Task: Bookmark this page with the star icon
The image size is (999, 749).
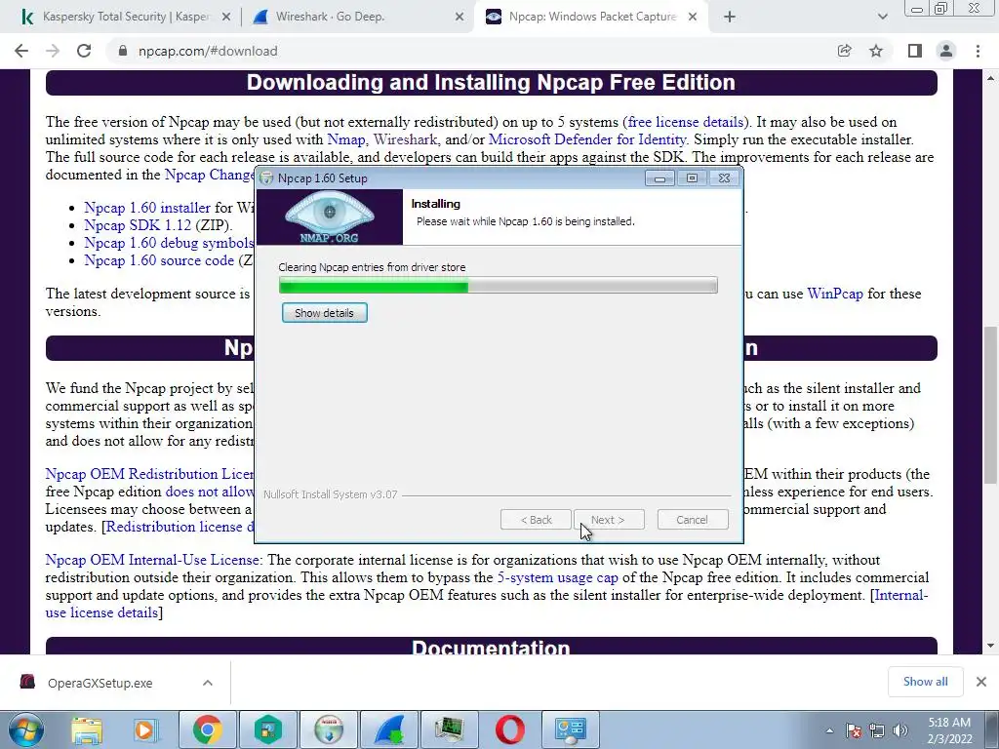Action: click(876, 51)
